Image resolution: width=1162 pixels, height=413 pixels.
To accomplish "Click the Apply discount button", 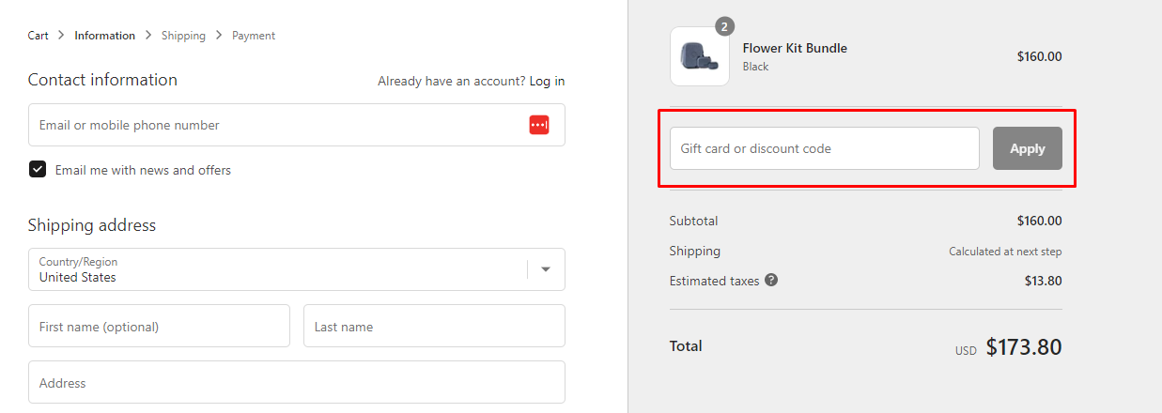I will pos(1028,148).
